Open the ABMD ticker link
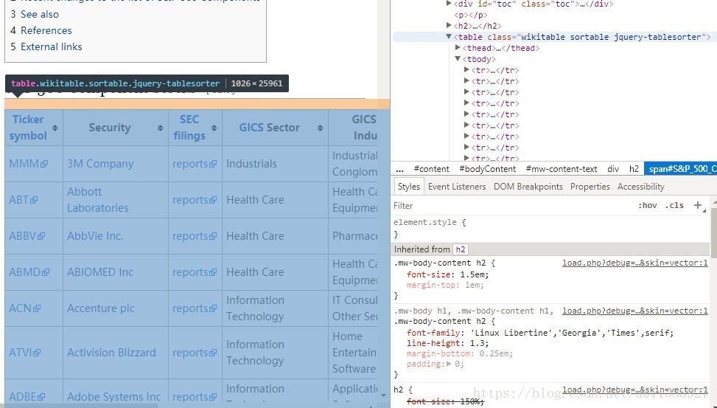 click(29, 272)
